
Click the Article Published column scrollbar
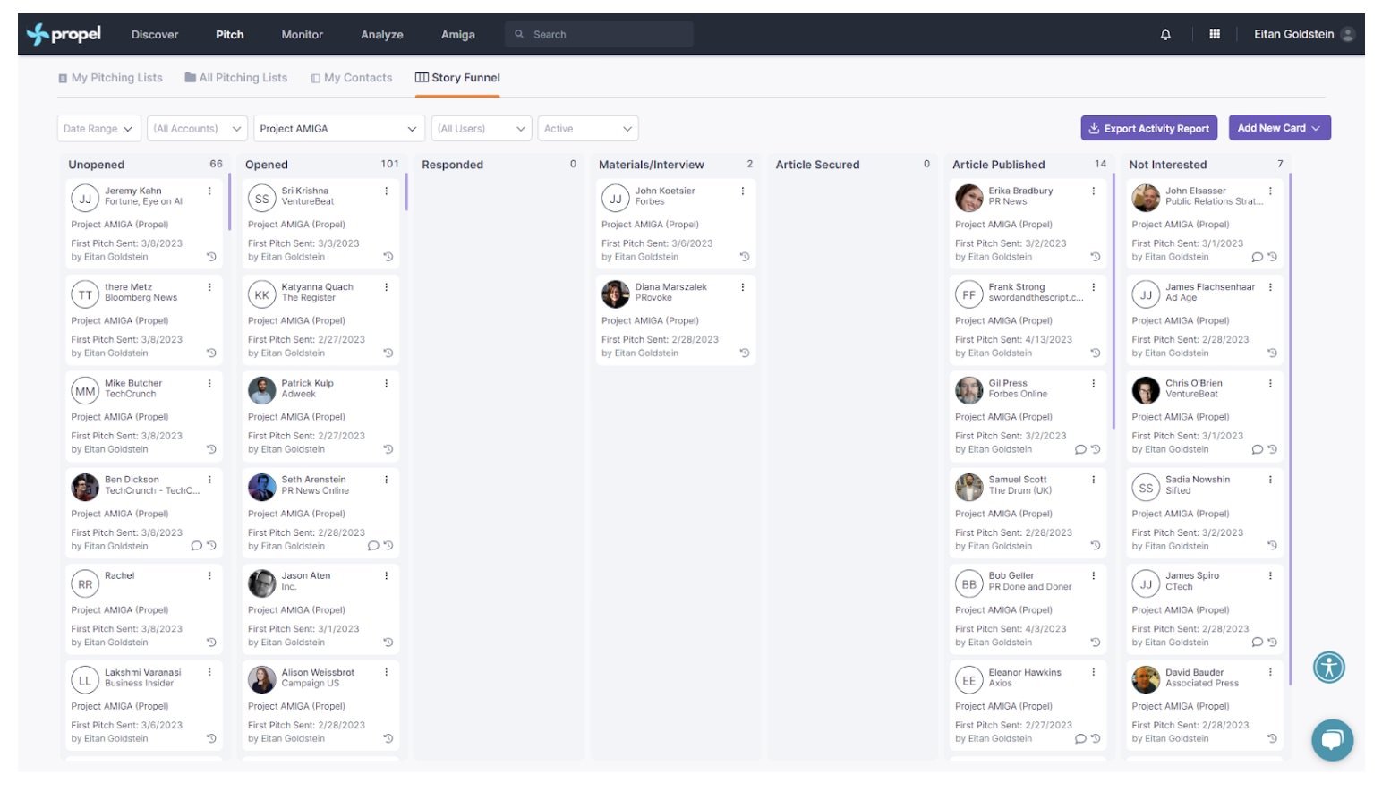1113,301
